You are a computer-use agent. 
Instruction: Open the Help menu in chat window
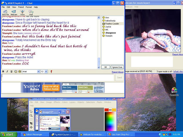click(36, 7)
